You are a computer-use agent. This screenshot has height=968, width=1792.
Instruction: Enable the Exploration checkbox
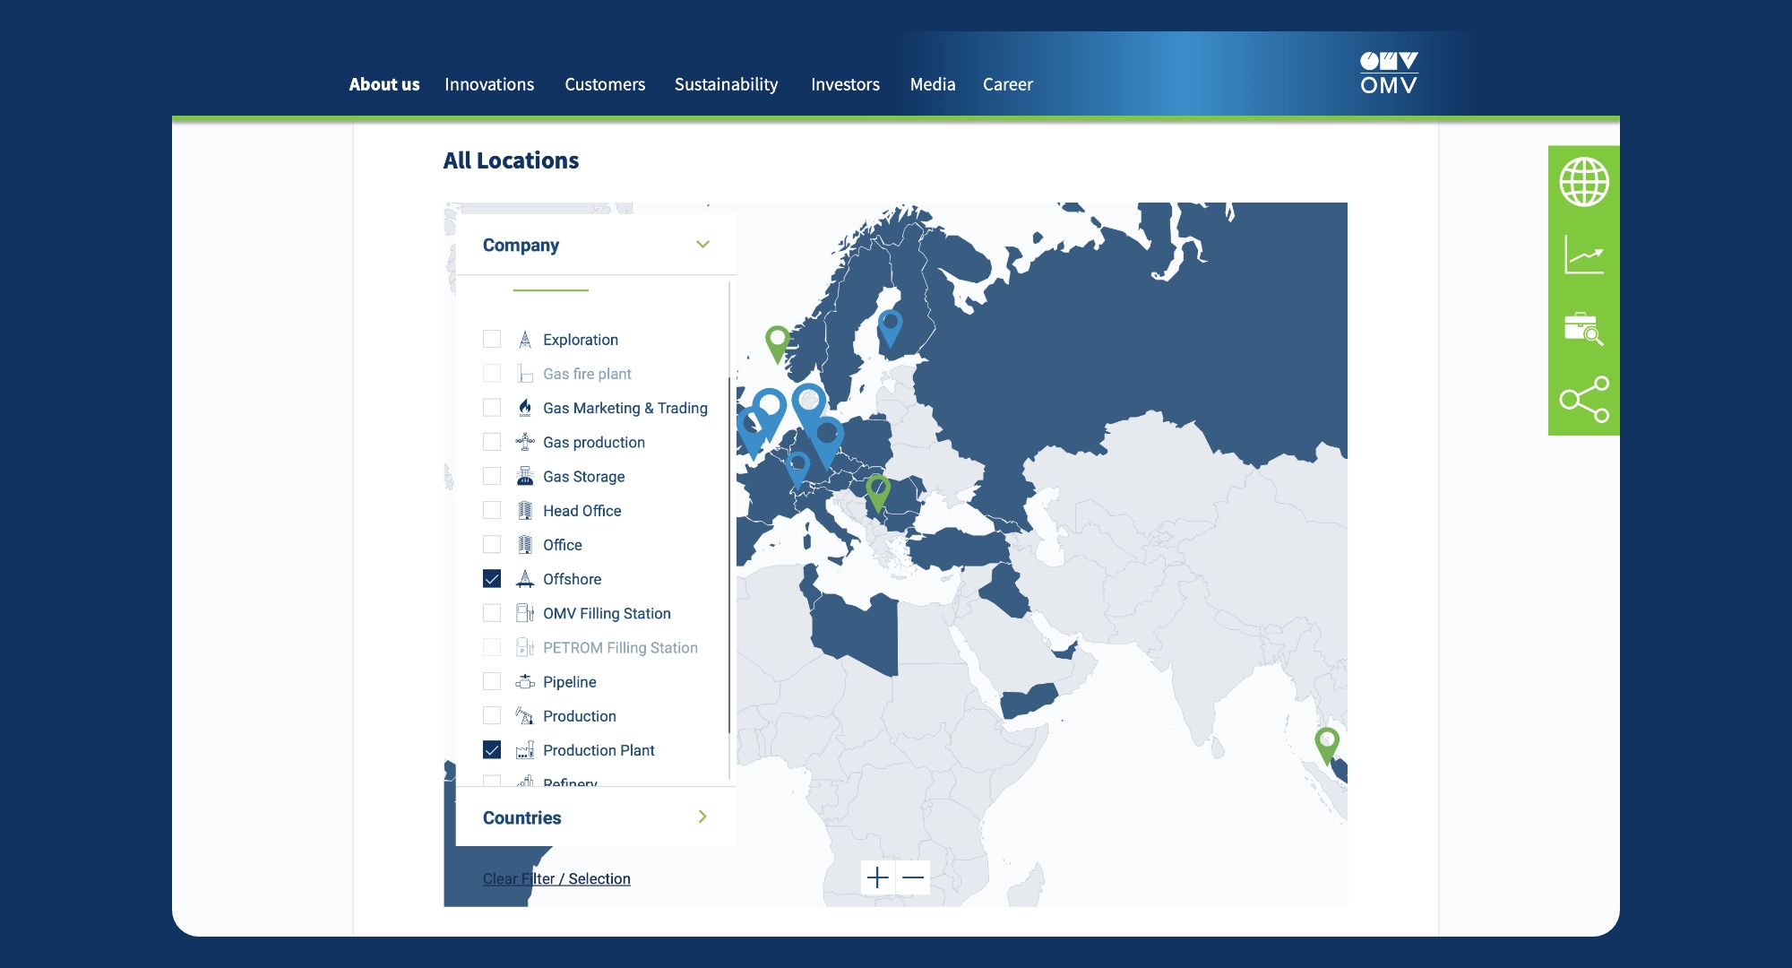[x=492, y=339]
